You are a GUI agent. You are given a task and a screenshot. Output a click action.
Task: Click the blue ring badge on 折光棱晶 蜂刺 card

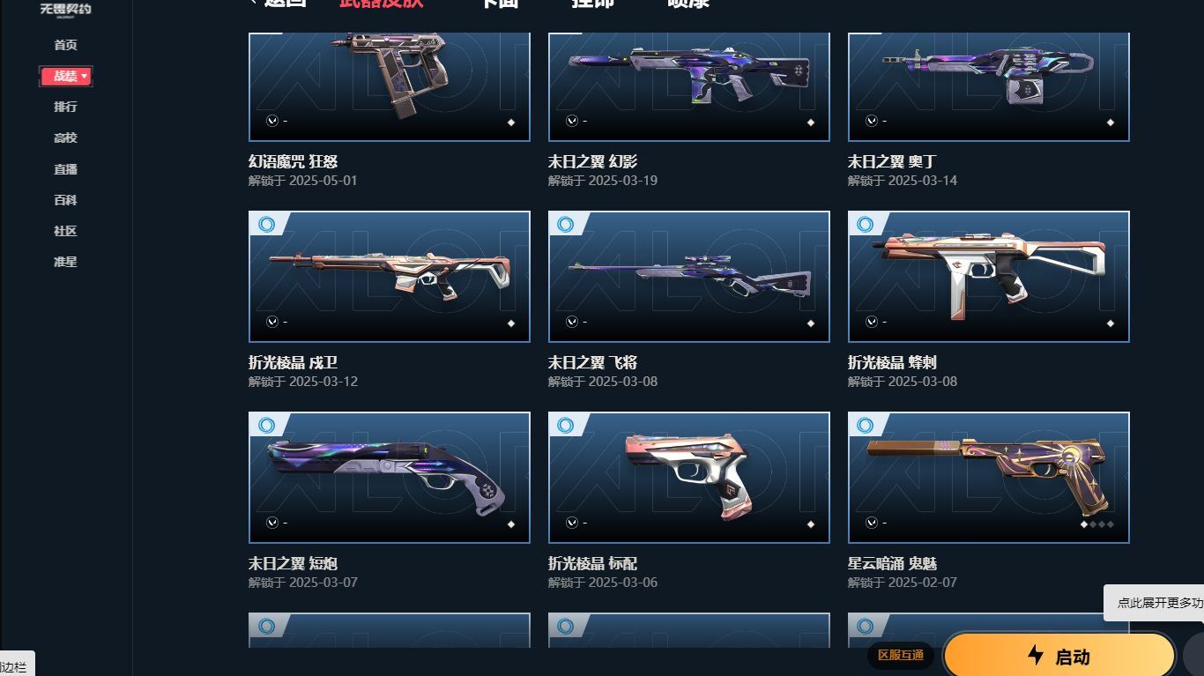click(866, 225)
